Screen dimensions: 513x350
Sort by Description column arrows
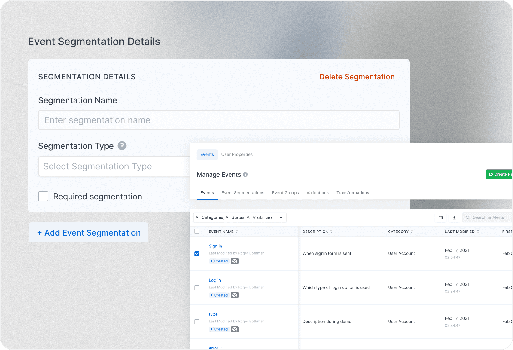pyautogui.click(x=331, y=232)
